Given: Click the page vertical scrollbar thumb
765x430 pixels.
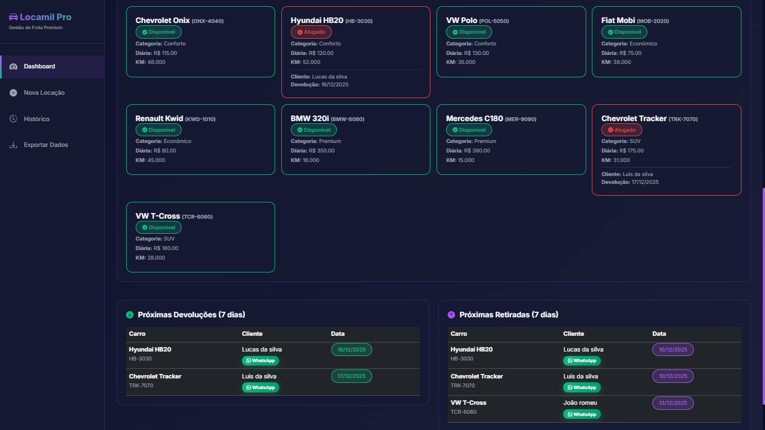Looking at the screenshot, I should click(763, 296).
